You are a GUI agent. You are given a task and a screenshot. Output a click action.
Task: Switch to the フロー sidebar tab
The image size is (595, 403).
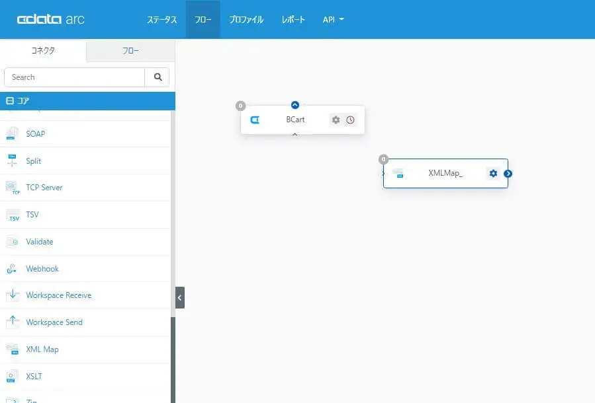130,50
